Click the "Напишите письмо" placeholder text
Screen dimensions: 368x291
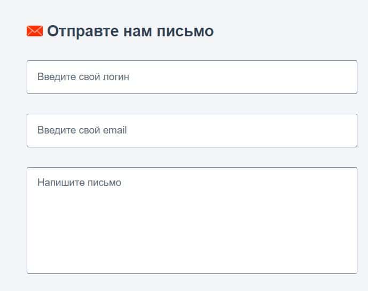pyautogui.click(x=79, y=183)
